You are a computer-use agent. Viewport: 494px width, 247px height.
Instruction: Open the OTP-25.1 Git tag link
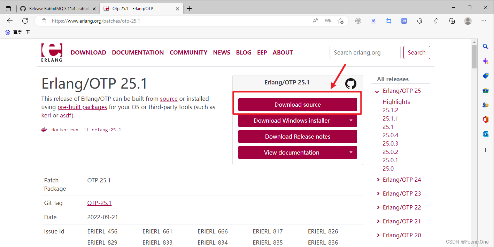point(99,203)
